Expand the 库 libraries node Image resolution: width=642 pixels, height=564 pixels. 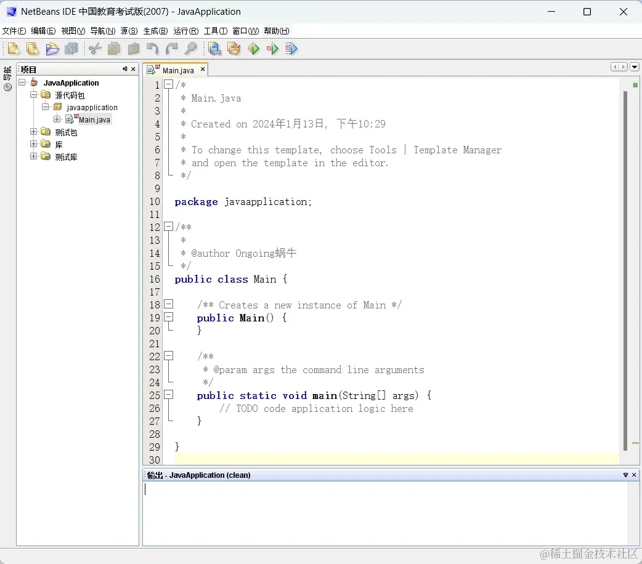pos(33,143)
